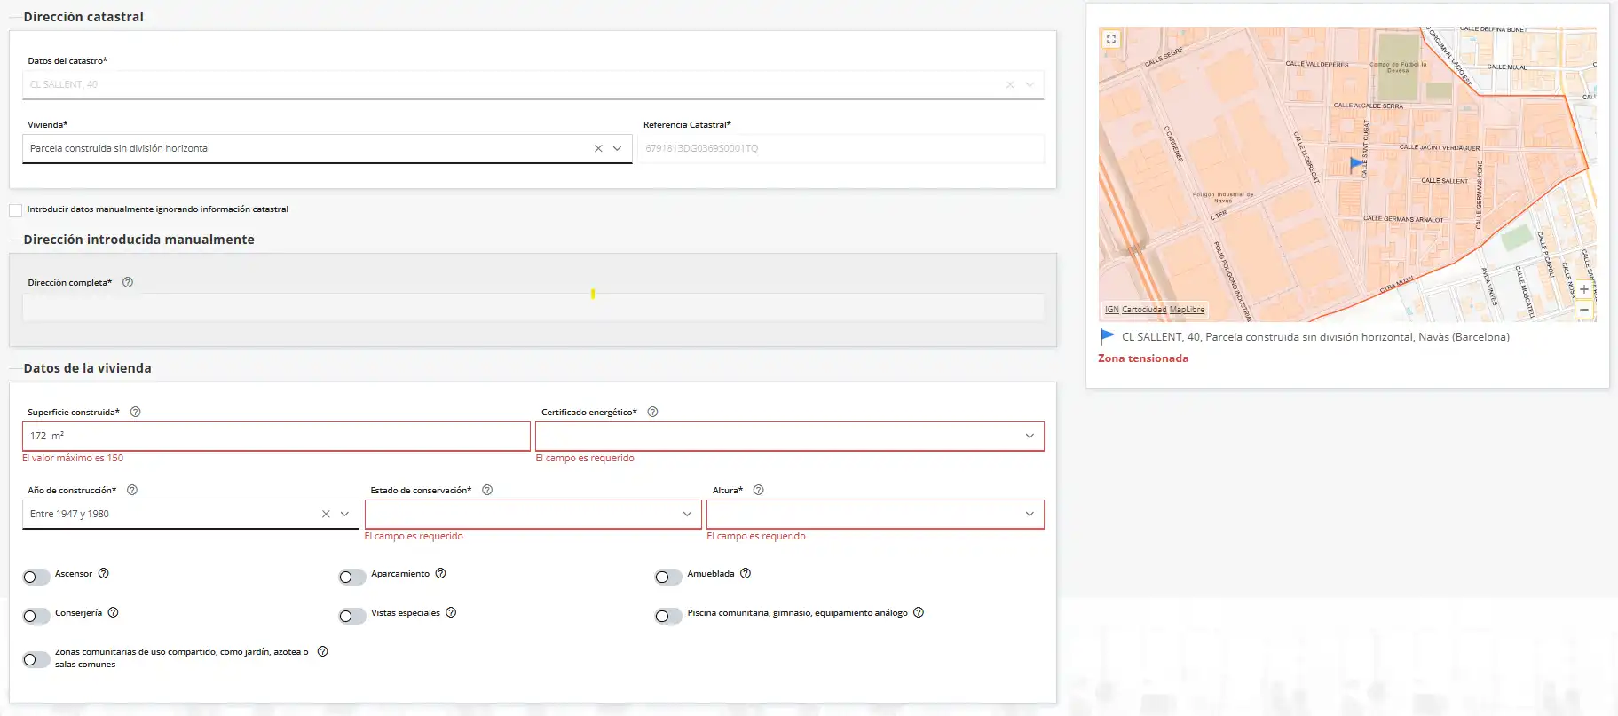Zoom in on the map

point(1584,289)
